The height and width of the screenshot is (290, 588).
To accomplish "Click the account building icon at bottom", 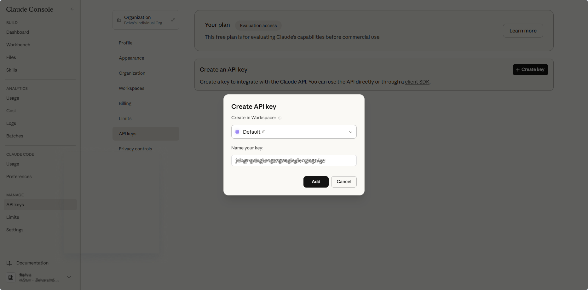I will (x=11, y=277).
